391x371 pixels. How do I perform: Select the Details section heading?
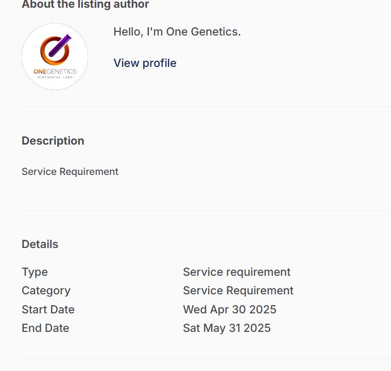pyautogui.click(x=40, y=244)
